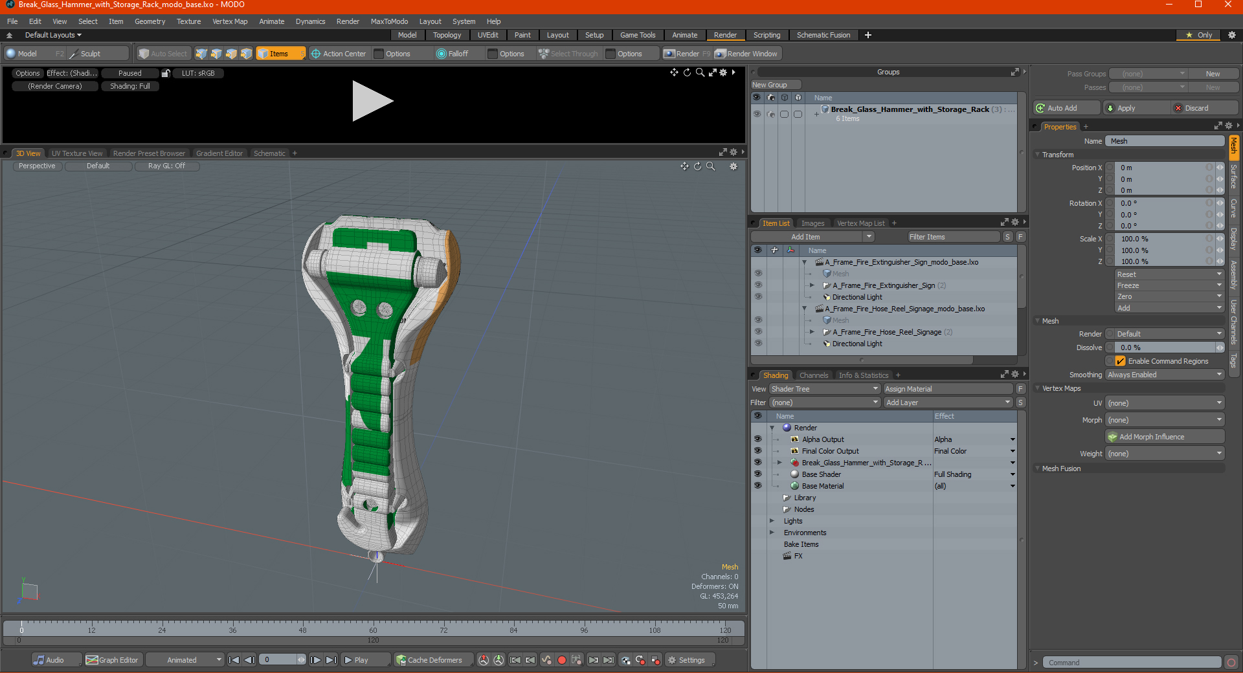Open Shader Tree view dropdown

[x=825, y=389]
